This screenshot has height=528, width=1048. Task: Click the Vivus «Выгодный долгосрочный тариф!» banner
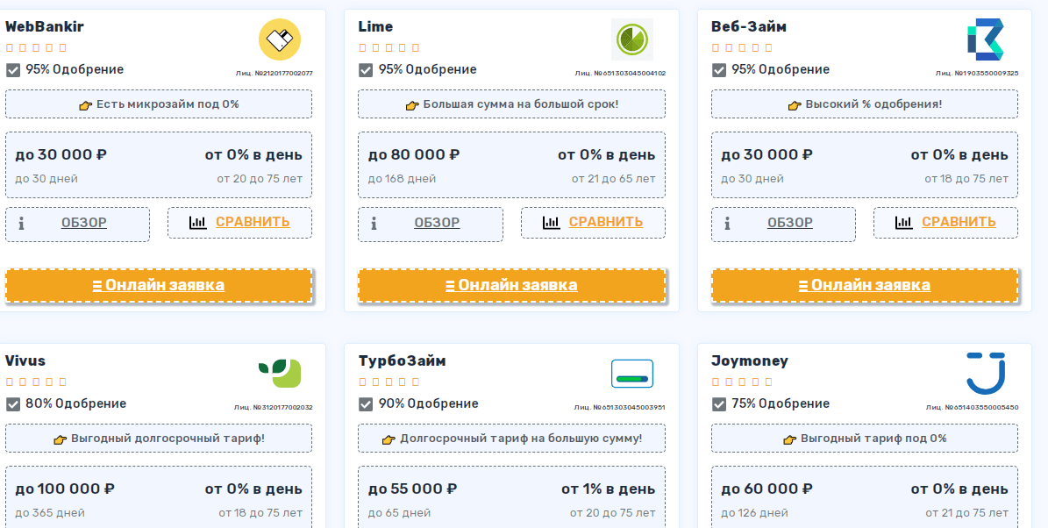(x=159, y=439)
